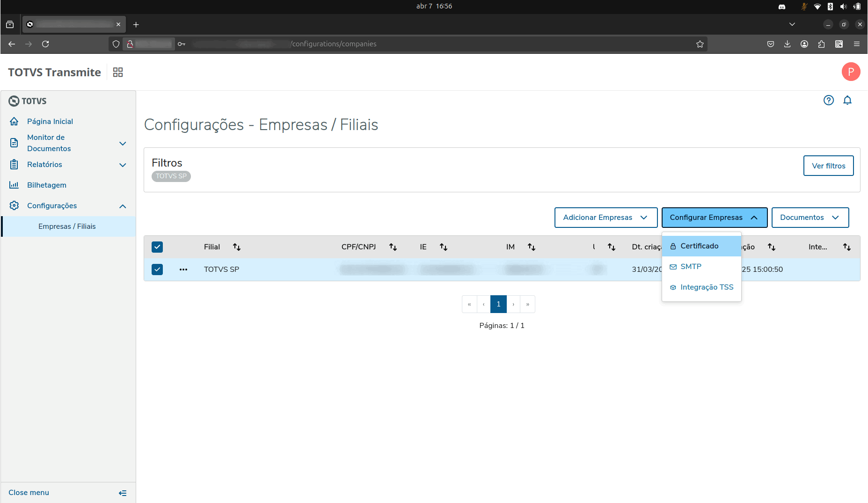Bookmark this page with the star icon
The height and width of the screenshot is (503, 868).
click(700, 44)
